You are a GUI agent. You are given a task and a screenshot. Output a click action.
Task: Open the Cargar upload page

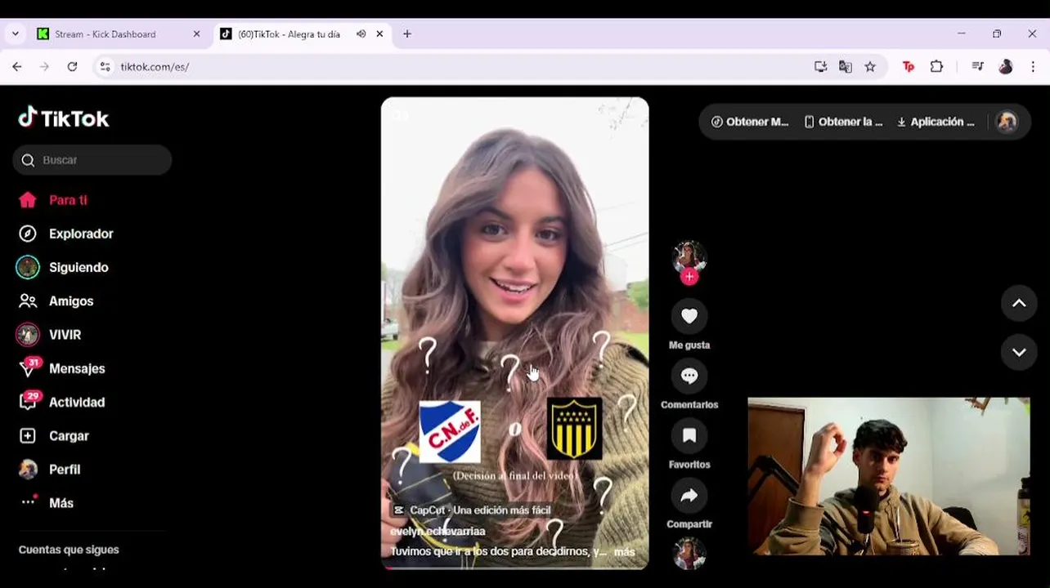[x=54, y=436]
